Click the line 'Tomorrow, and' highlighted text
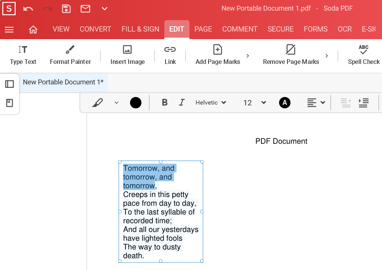Screen dimensions: 382x270 point(149,168)
